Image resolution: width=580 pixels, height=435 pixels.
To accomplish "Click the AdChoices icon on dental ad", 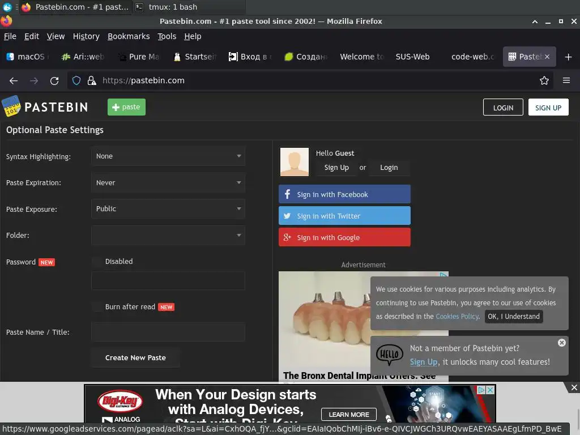I will point(443,275).
